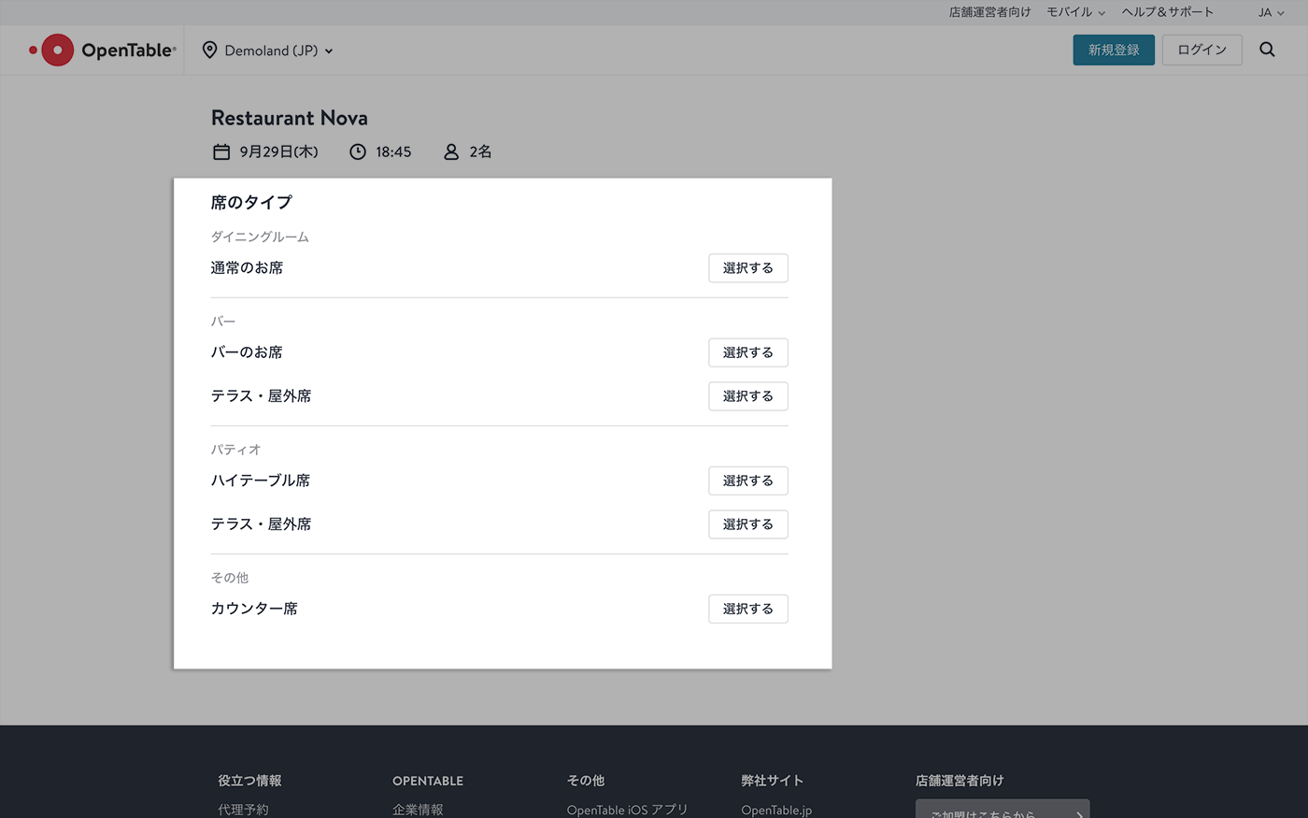Open the OpenTable iOS アプリ link
The image size is (1308, 818).
627,810
